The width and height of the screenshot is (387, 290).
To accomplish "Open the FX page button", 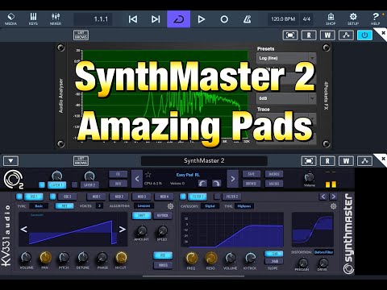I will pyautogui.click(x=118, y=174).
